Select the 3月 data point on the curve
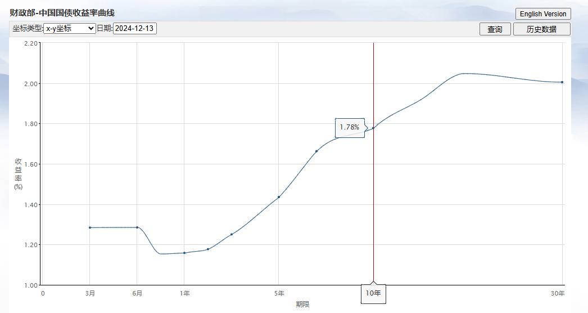Image resolution: width=588 pixels, height=313 pixels. 89,227
